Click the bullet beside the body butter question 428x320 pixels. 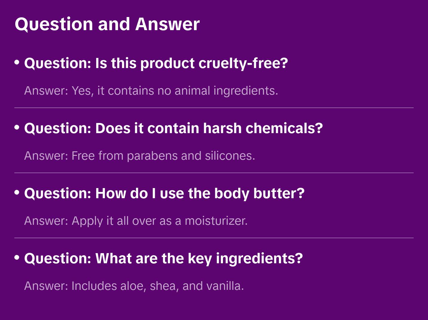click(x=17, y=193)
